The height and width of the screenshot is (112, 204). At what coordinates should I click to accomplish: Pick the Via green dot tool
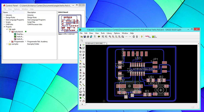pos(81,98)
